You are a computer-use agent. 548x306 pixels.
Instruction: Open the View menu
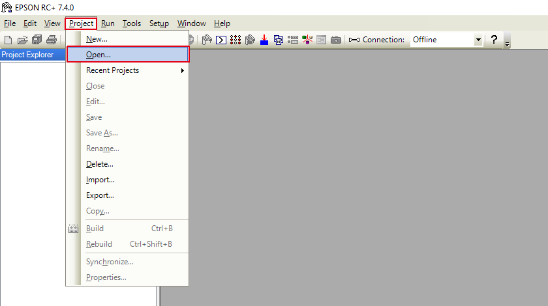tap(52, 23)
